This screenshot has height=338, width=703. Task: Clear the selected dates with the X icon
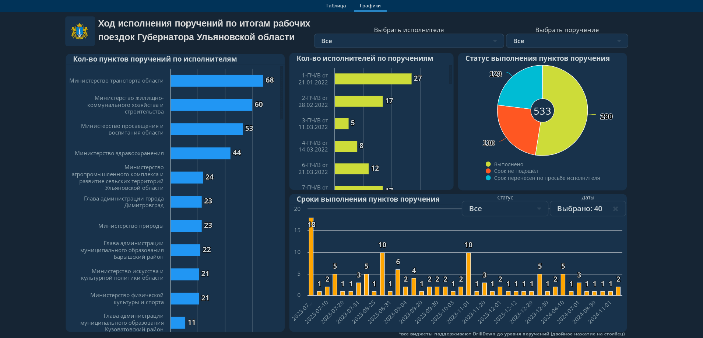click(x=615, y=209)
